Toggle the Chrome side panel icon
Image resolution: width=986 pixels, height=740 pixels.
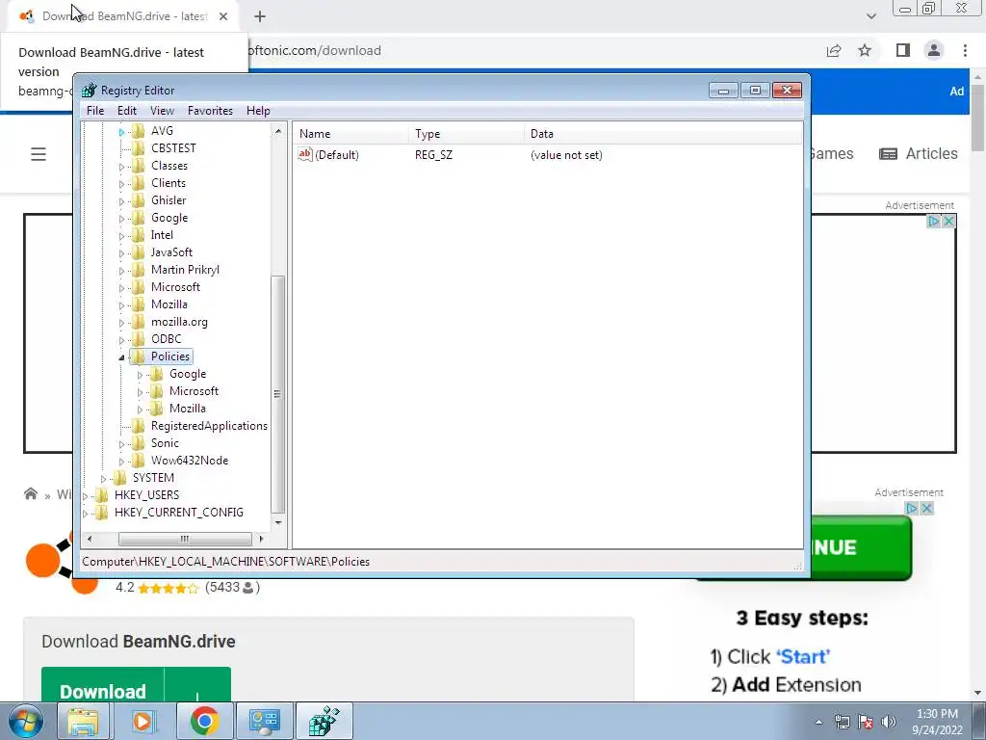pos(903,50)
